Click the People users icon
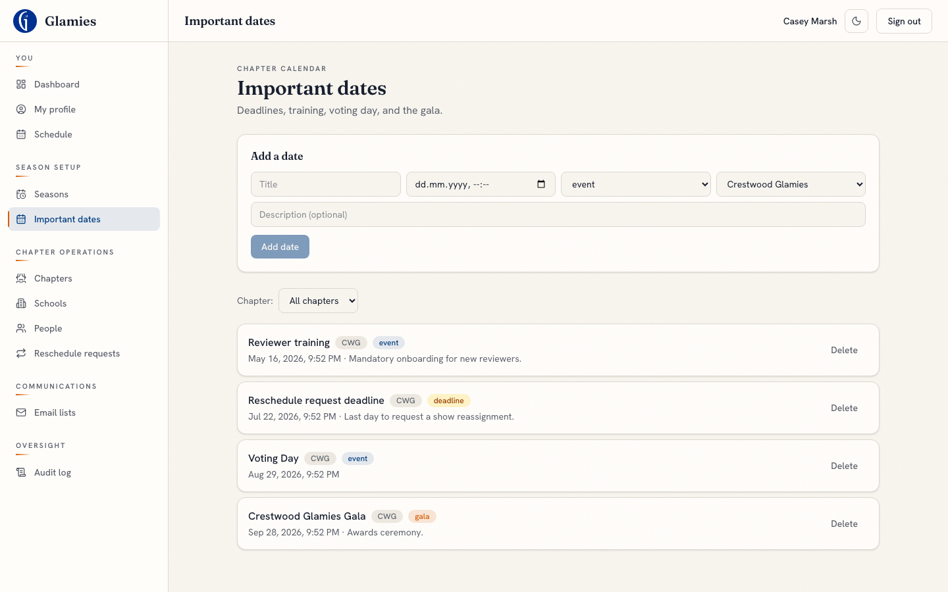Viewport: 948px width, 592px height. [x=21, y=328]
